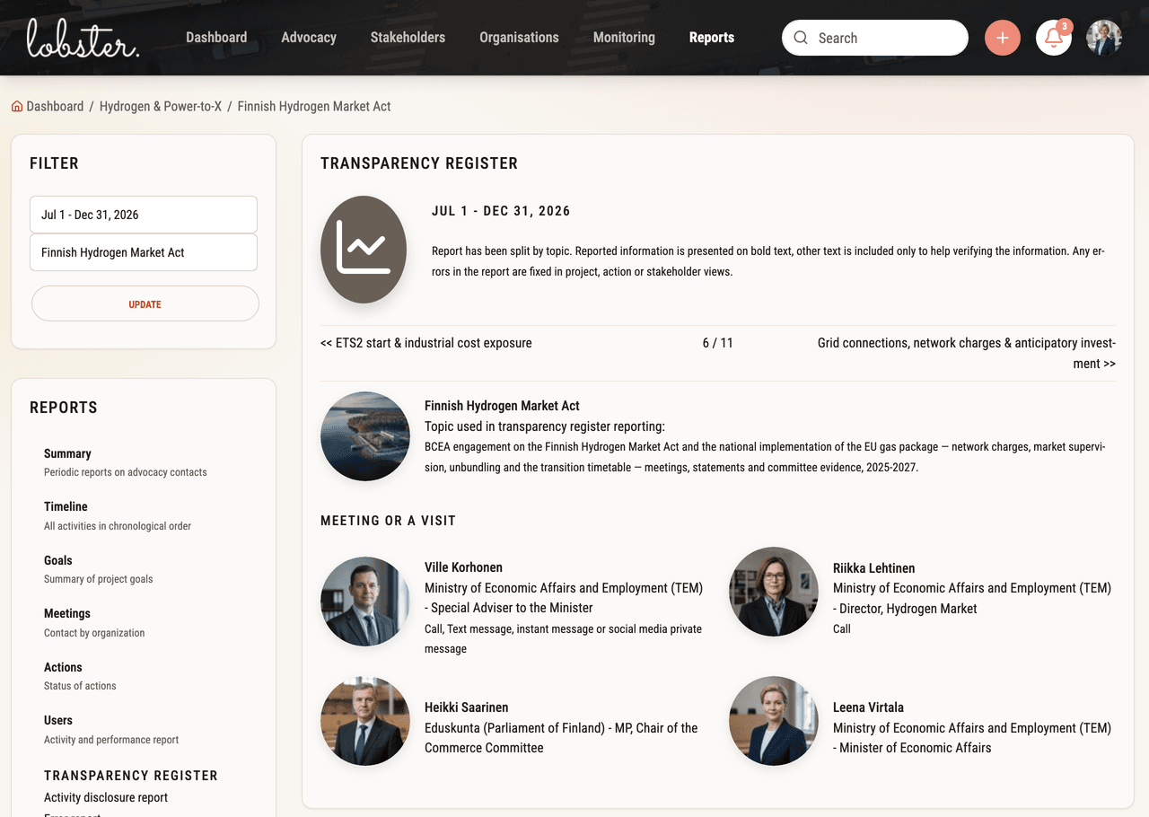This screenshot has width=1149, height=817.
Task: Open the notifications bell
Action: pyautogui.click(x=1054, y=38)
